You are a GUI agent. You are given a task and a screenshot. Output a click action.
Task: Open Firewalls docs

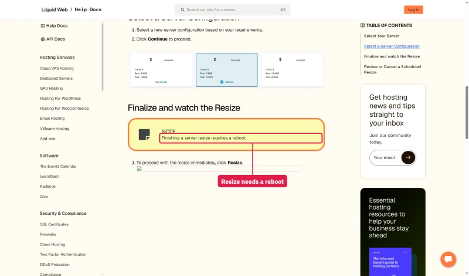coord(48,234)
